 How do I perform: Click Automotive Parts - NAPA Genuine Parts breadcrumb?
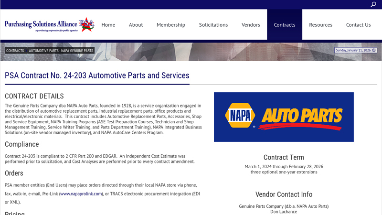pos(61,51)
